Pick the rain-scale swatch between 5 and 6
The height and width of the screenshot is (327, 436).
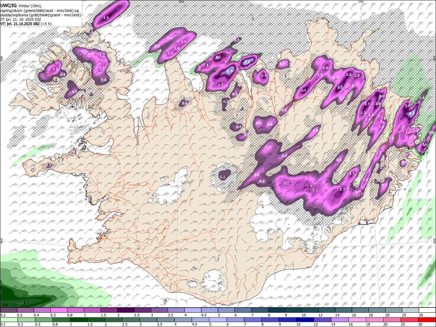coord(218,320)
